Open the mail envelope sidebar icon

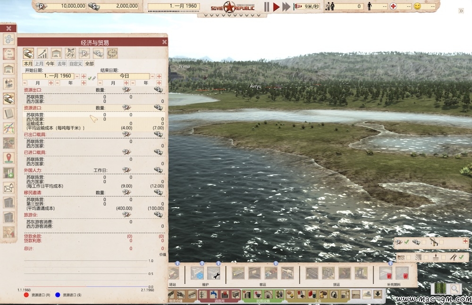coord(8,188)
